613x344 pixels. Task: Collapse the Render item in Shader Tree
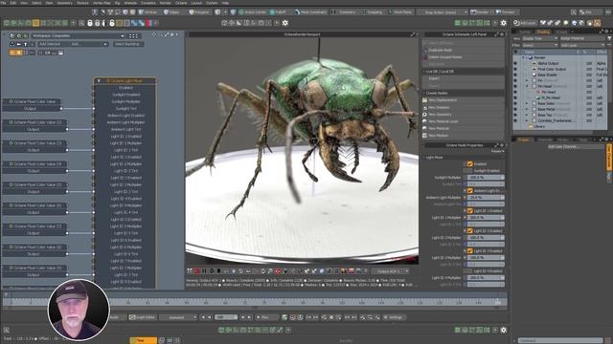524,57
